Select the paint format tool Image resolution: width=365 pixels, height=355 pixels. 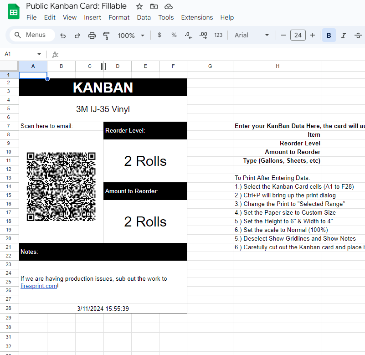[x=106, y=36]
